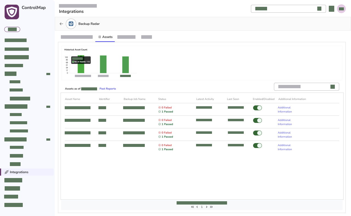
Task: Show Additional Information in the third row
Action: point(285,135)
